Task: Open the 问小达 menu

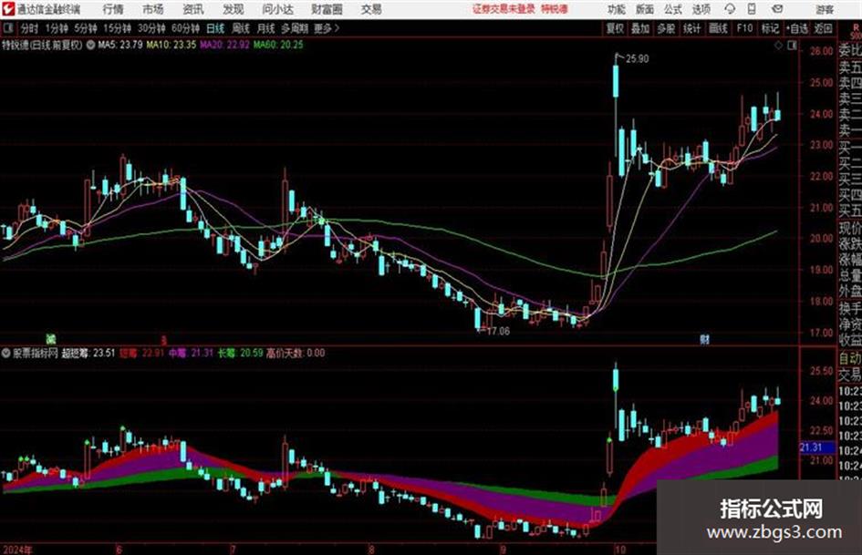Action: (277, 9)
